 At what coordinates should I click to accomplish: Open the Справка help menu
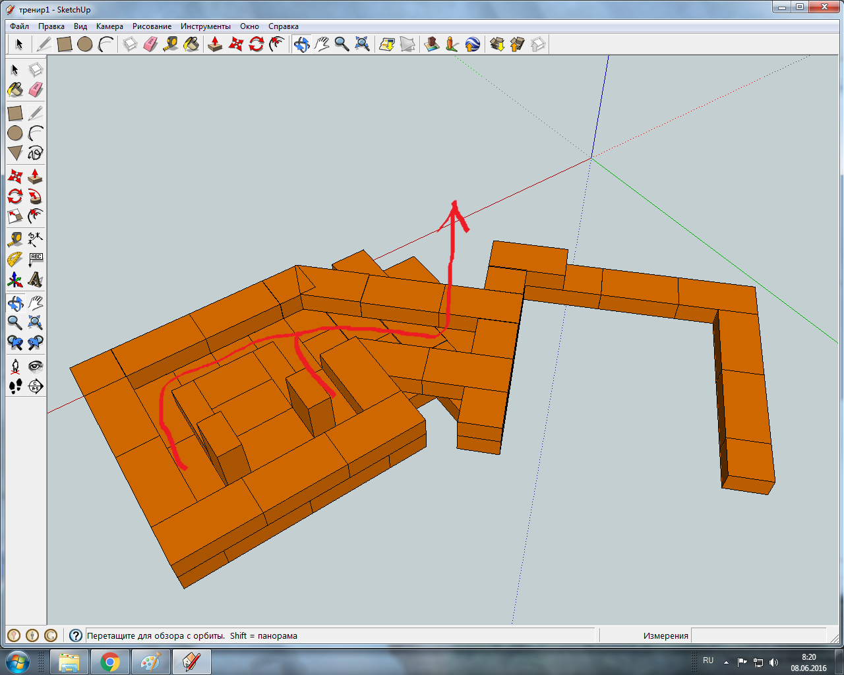(283, 26)
